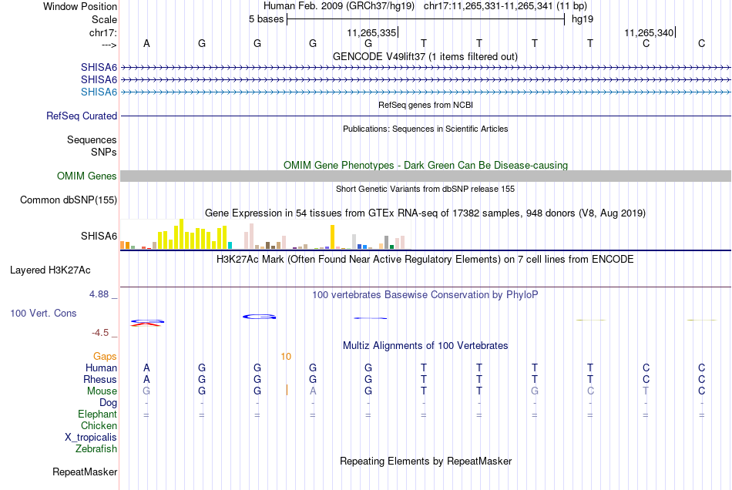This screenshot has width=732, height=490.
Task: Open Short Genetic Variants from dbSNP title
Action: (x=425, y=189)
